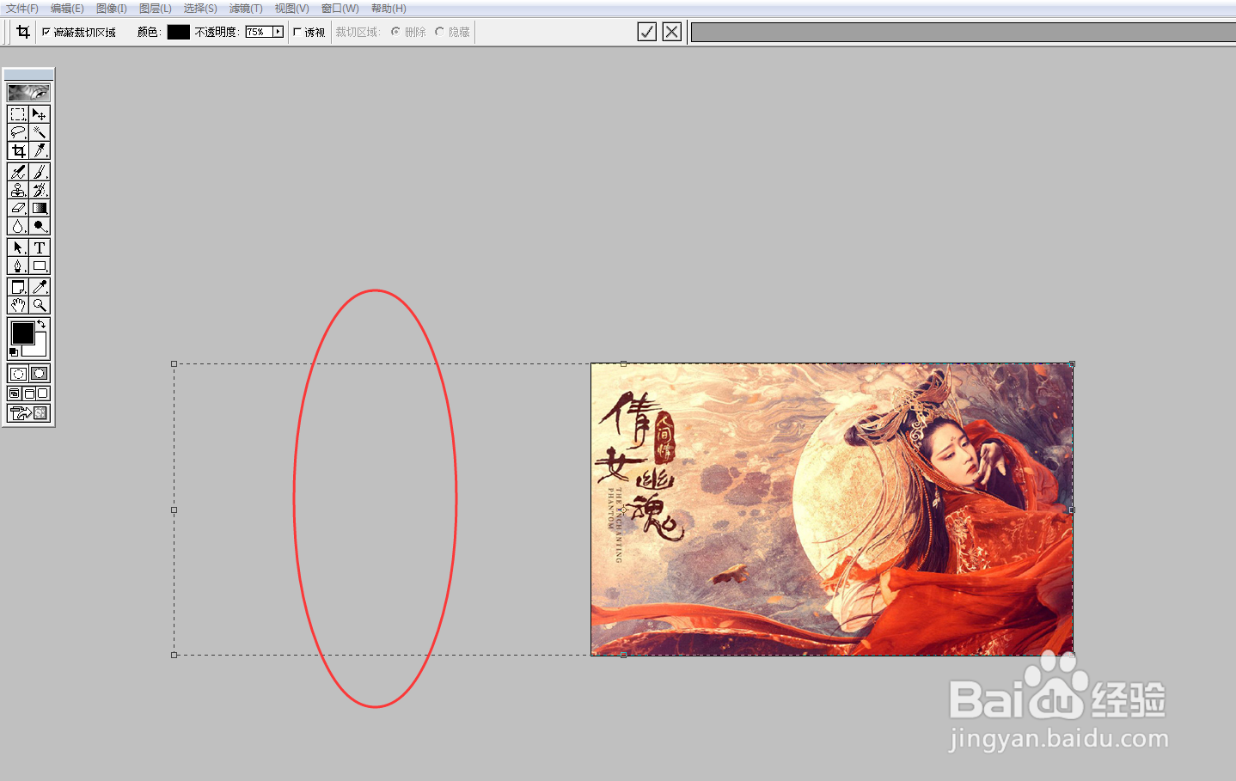Click the crop box right-middle handle
Image resolution: width=1236 pixels, height=781 pixels.
[x=1072, y=509]
